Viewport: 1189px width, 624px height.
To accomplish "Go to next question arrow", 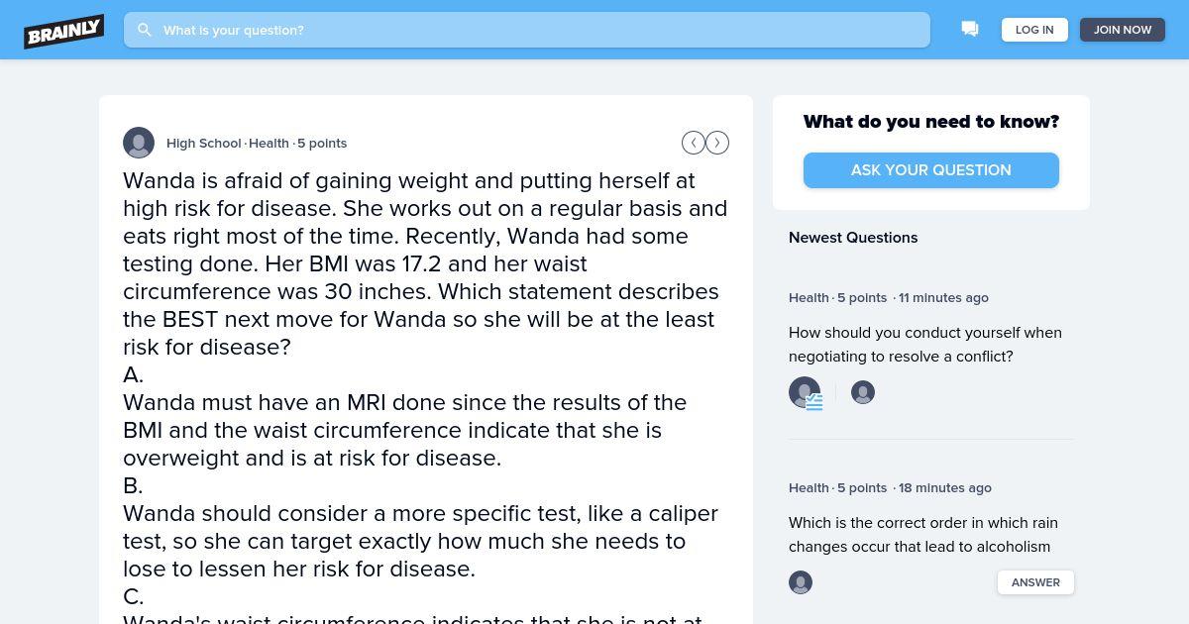I will (x=717, y=143).
